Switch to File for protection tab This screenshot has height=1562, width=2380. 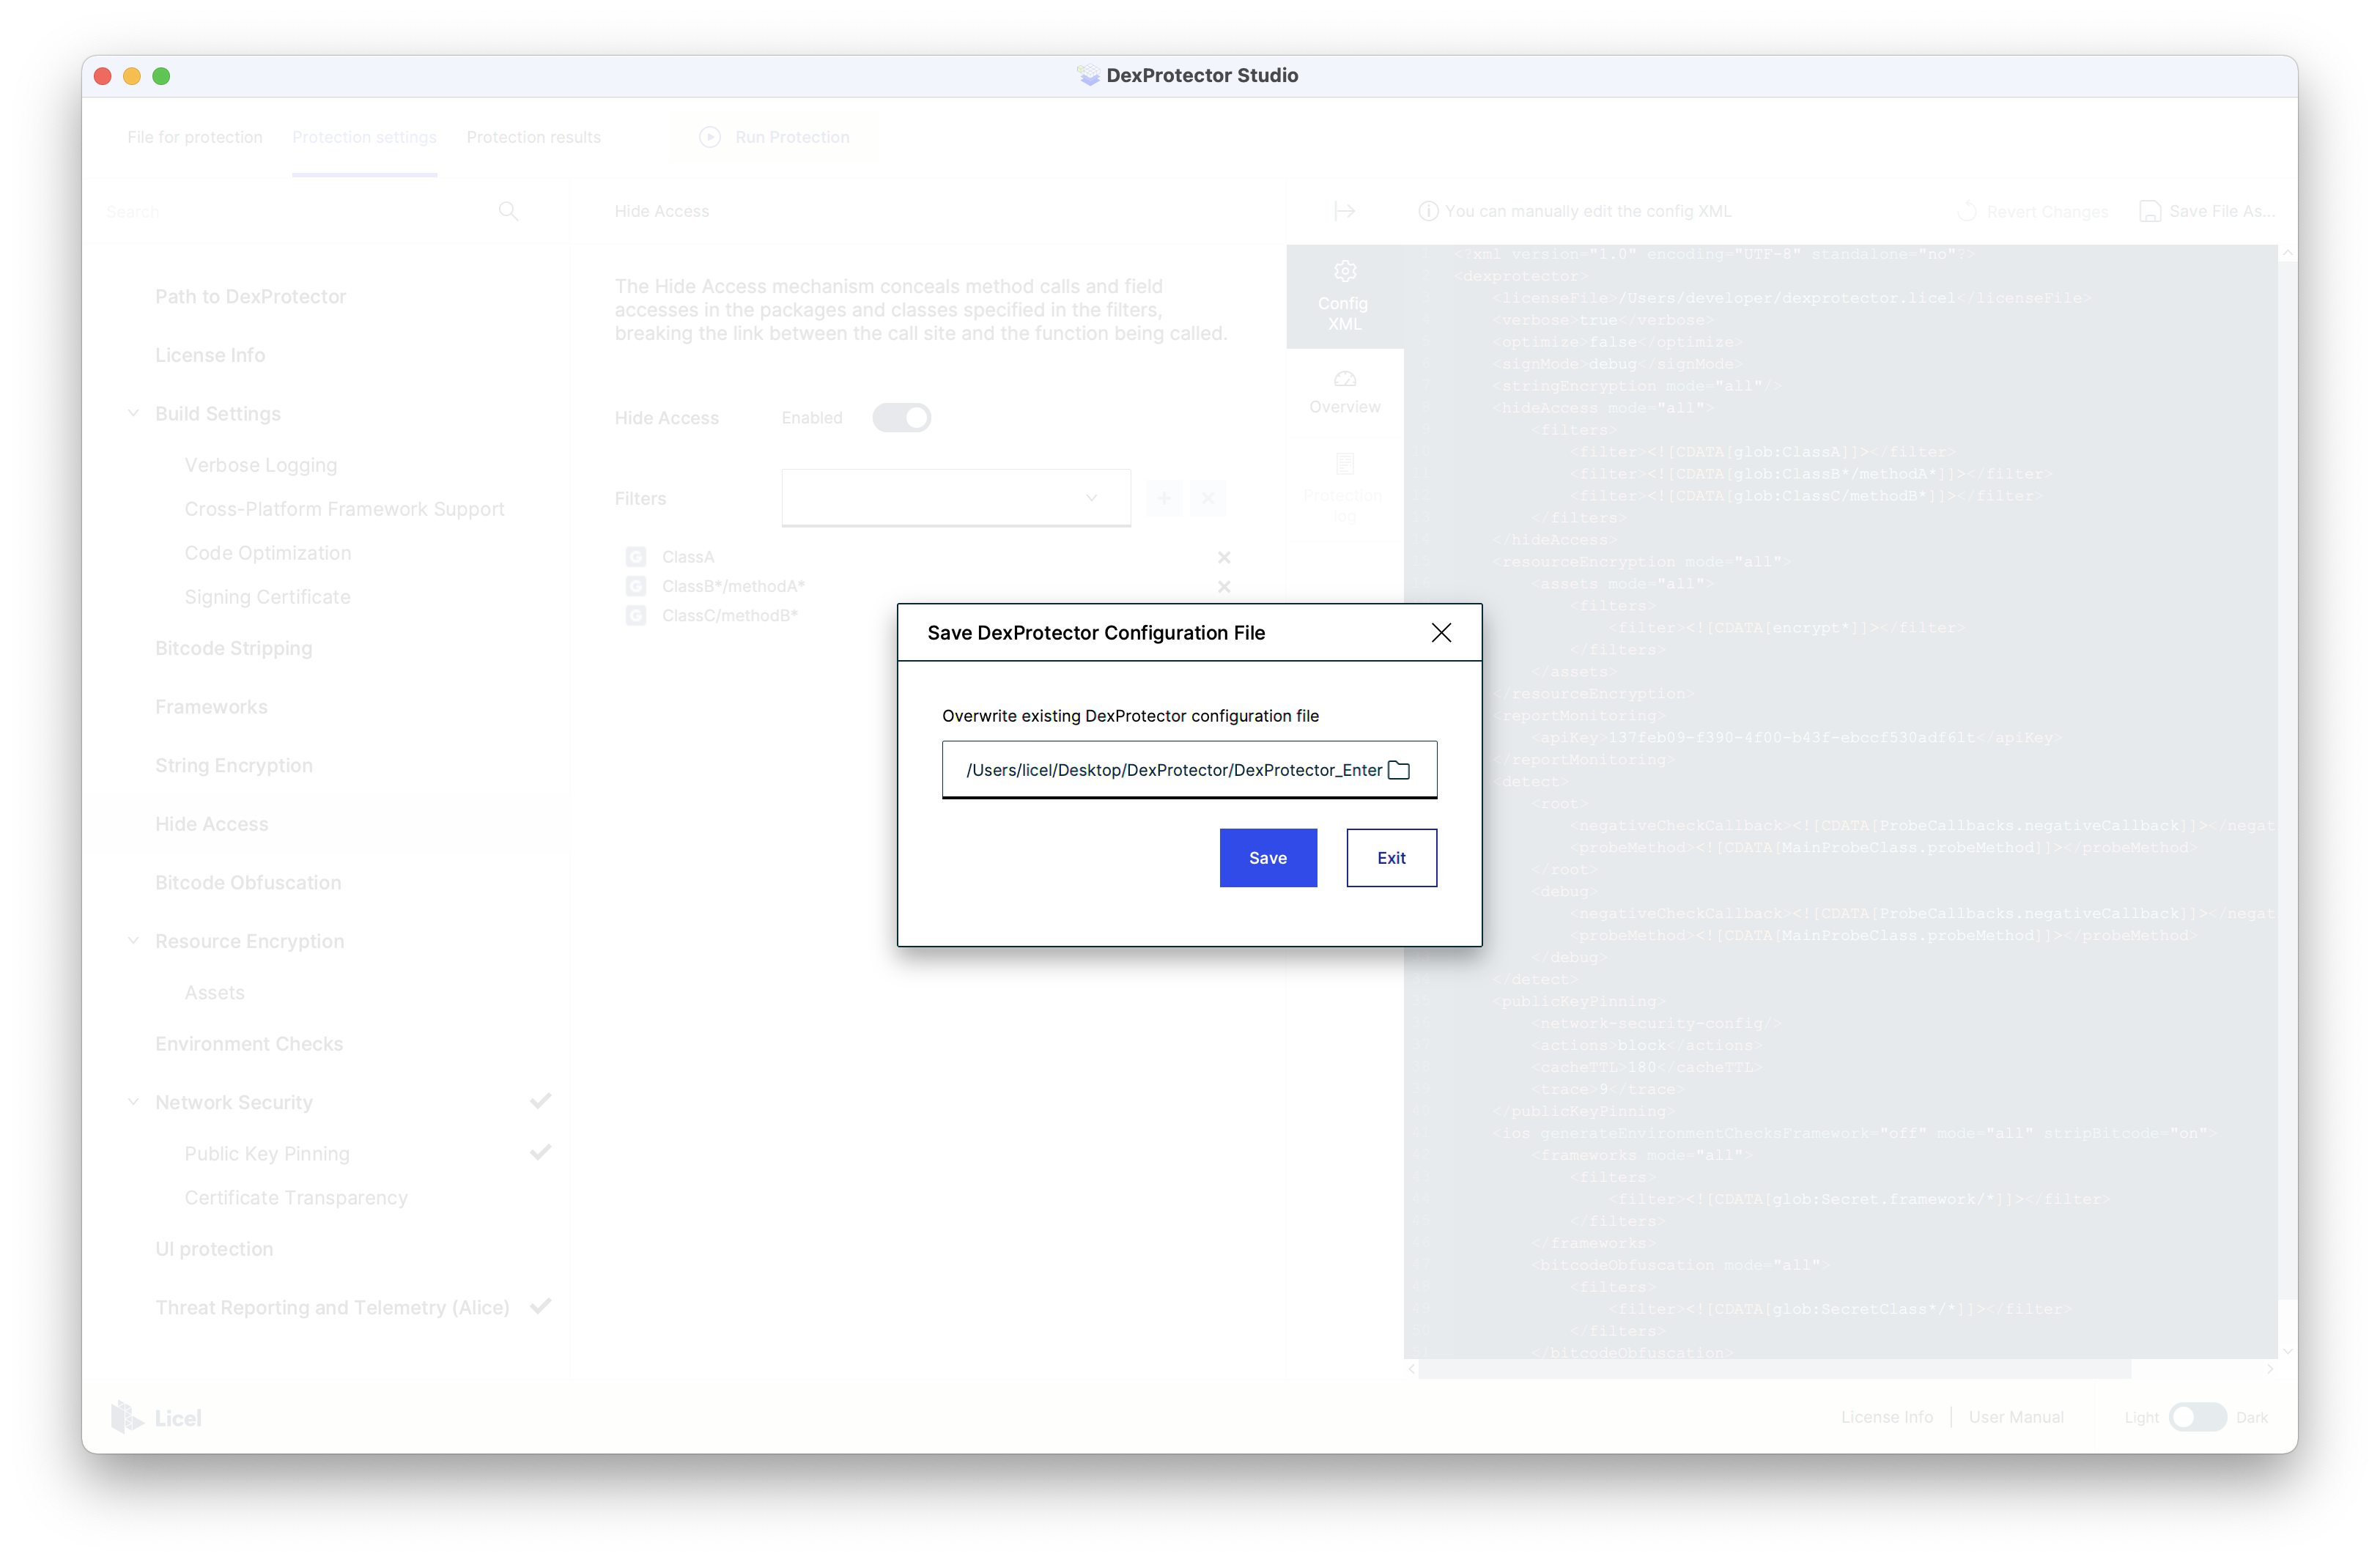[194, 137]
